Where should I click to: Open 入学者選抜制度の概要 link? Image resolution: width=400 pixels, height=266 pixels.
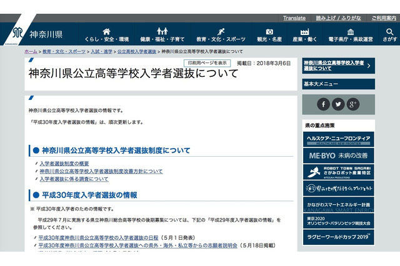tap(64, 164)
